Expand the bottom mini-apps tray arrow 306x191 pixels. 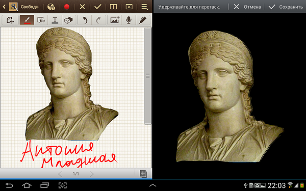click(x=152, y=185)
